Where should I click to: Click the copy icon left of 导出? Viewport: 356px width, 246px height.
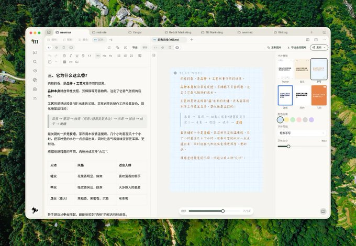pyautogui.click(x=117, y=48)
